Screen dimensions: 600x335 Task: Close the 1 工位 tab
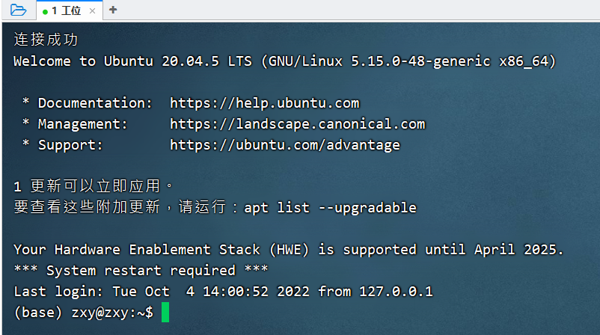[92, 11]
